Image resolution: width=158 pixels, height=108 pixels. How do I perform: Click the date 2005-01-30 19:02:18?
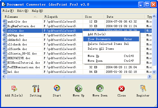pyautogui.click(x=121, y=72)
